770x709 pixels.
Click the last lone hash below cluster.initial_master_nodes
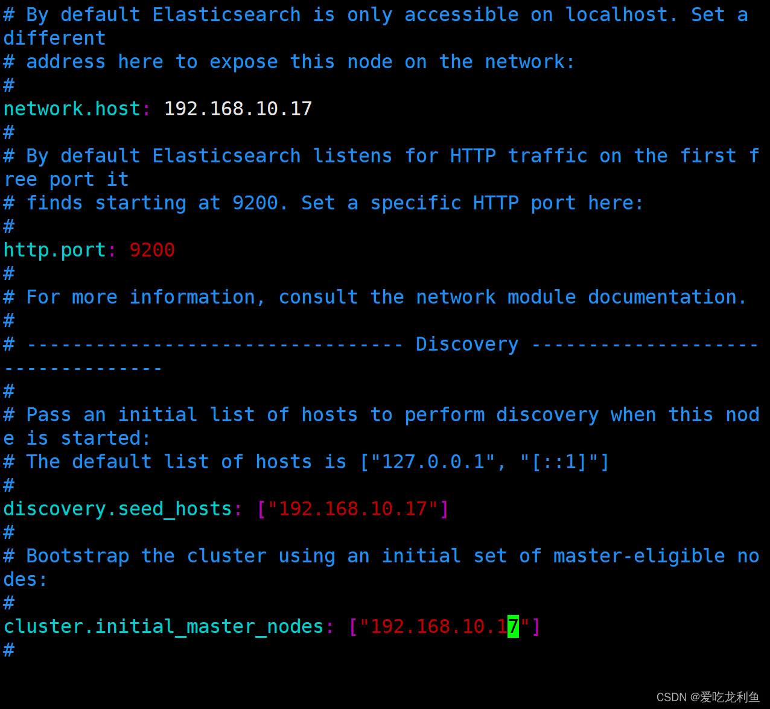[8, 650]
